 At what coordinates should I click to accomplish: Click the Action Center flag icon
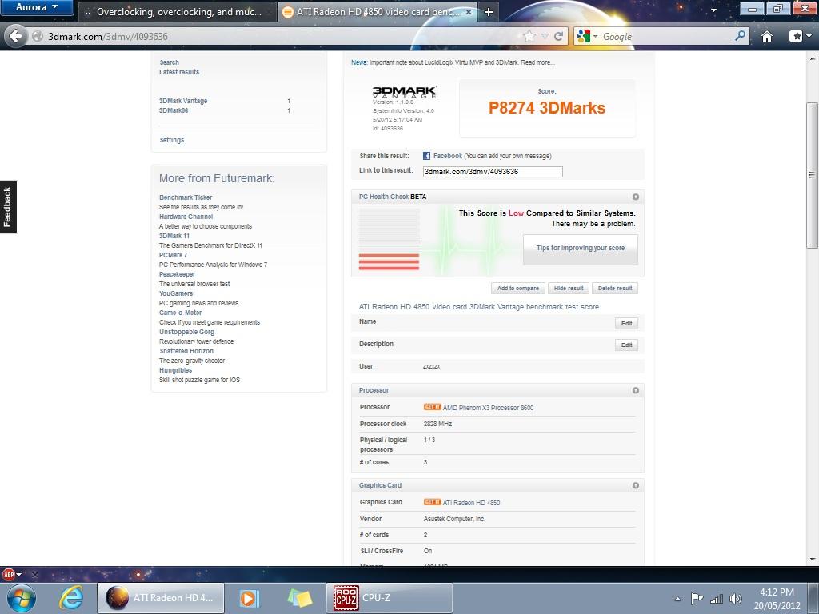(x=697, y=599)
